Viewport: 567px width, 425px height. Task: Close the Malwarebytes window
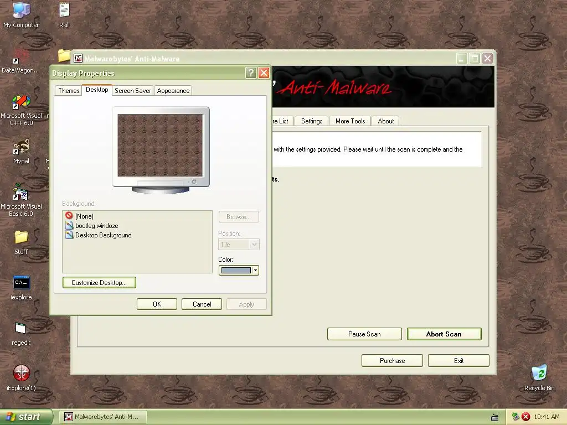pos(487,59)
